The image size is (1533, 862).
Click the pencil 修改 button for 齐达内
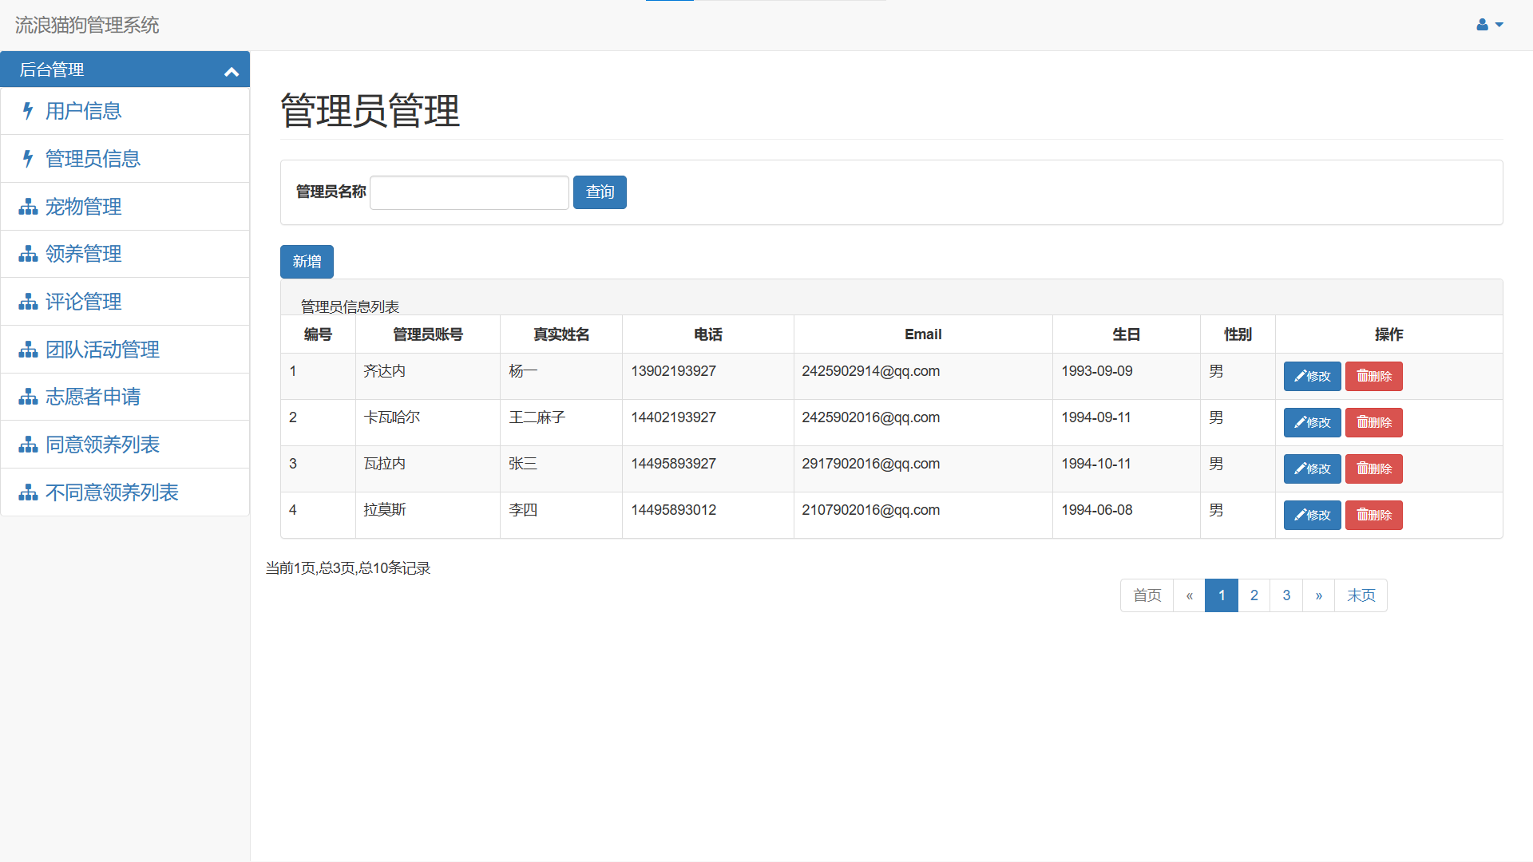(1312, 376)
